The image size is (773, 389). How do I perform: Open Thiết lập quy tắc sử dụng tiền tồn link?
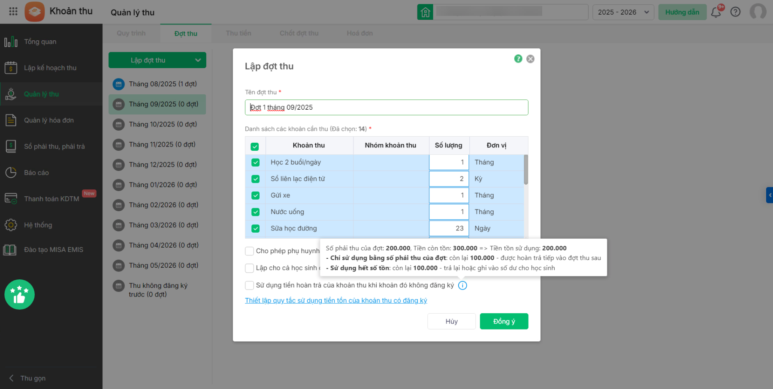pos(336,301)
